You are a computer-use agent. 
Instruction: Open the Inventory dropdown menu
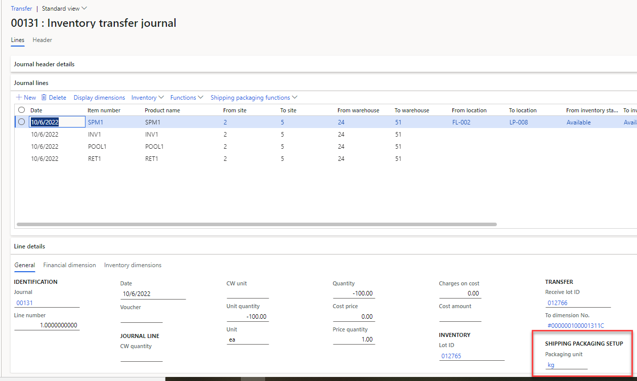point(147,98)
